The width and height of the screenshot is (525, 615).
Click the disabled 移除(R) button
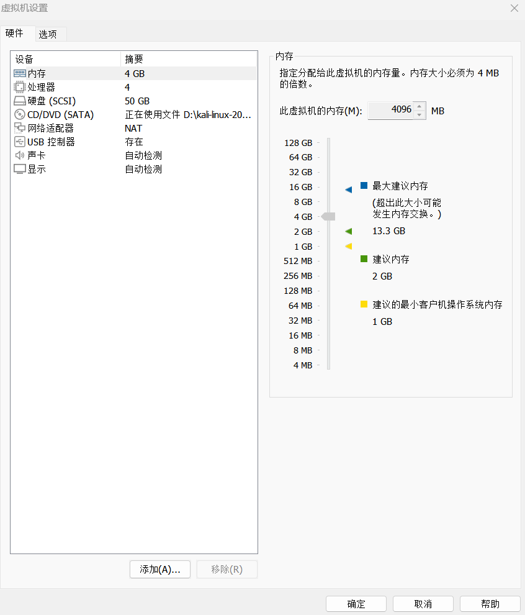tap(227, 569)
